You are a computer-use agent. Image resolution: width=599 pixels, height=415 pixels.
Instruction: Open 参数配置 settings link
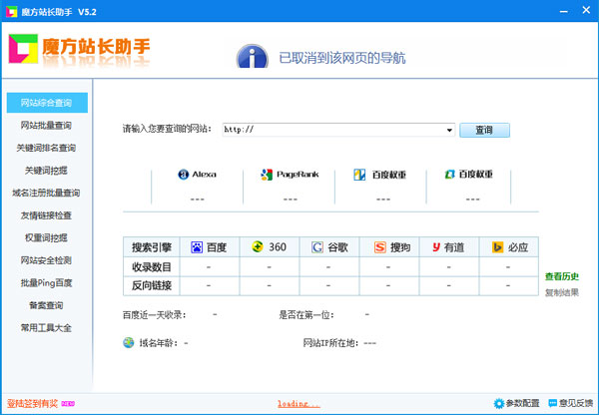(x=522, y=403)
